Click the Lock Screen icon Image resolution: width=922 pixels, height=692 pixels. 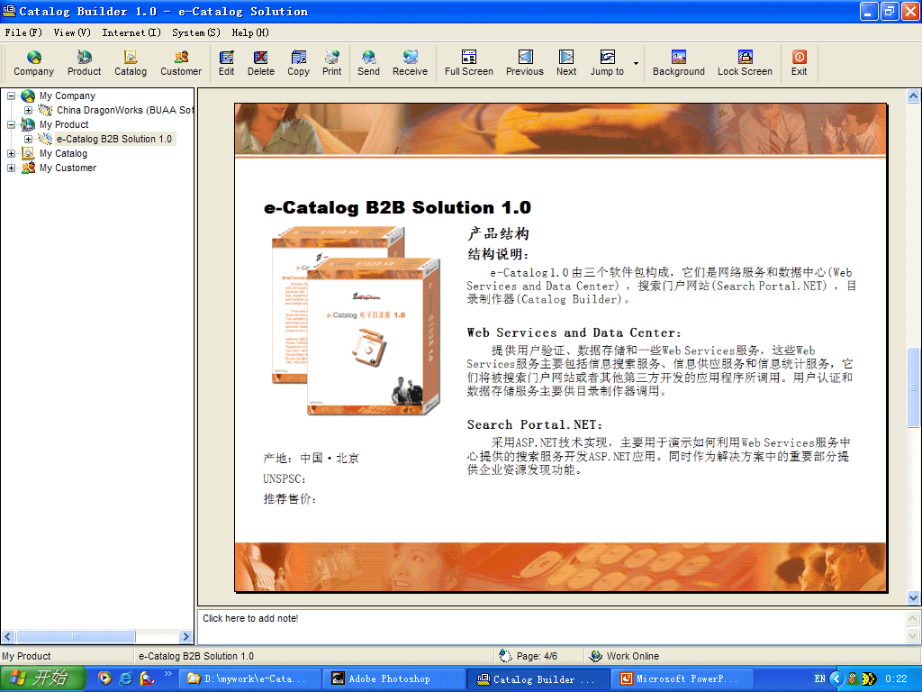click(745, 63)
